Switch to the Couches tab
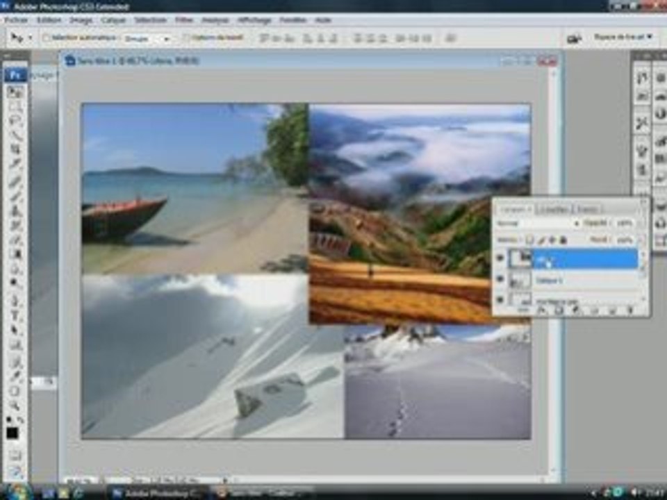Screen dimensions: 667x500 554,209
